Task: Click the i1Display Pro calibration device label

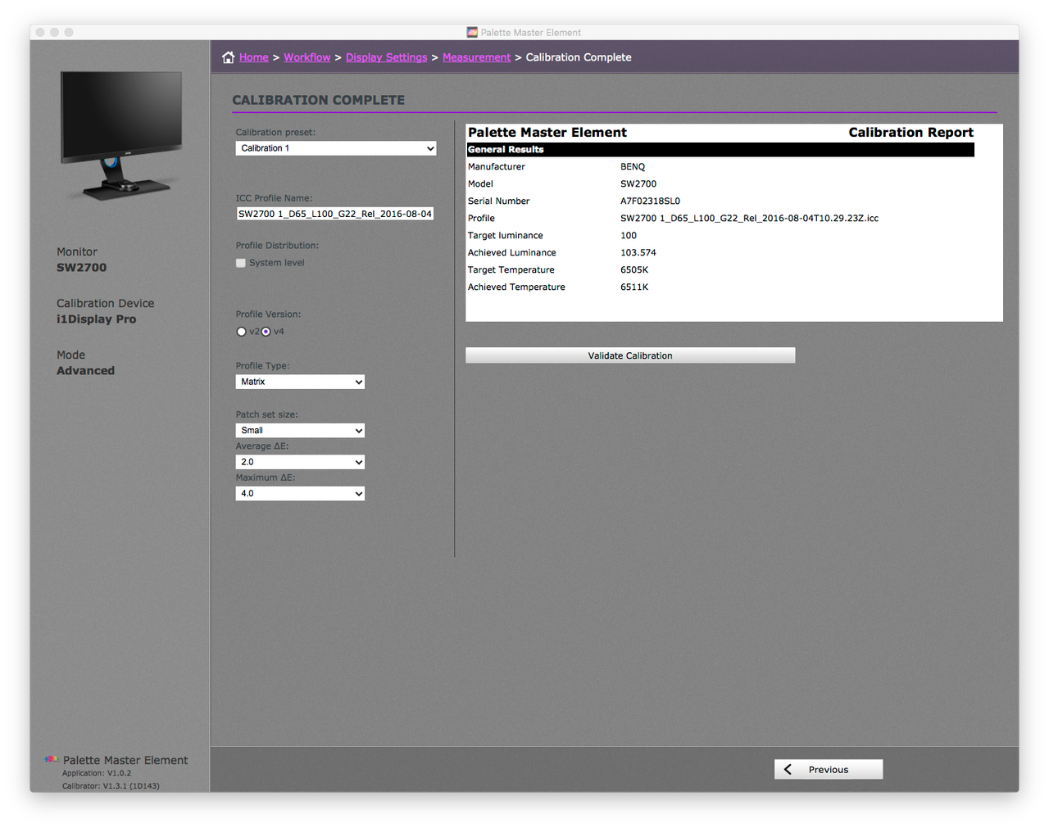Action: point(97,319)
